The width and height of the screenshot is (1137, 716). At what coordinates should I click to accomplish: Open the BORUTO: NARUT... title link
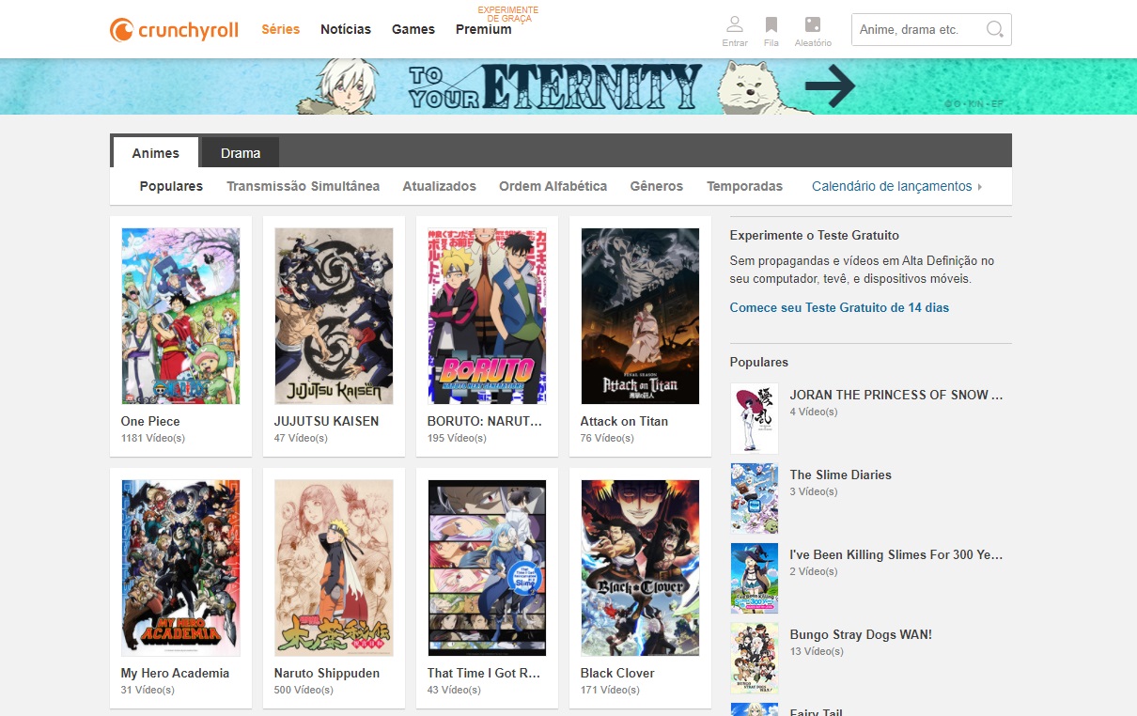click(x=485, y=421)
